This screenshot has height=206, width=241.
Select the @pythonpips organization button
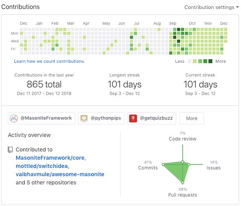[101, 118]
